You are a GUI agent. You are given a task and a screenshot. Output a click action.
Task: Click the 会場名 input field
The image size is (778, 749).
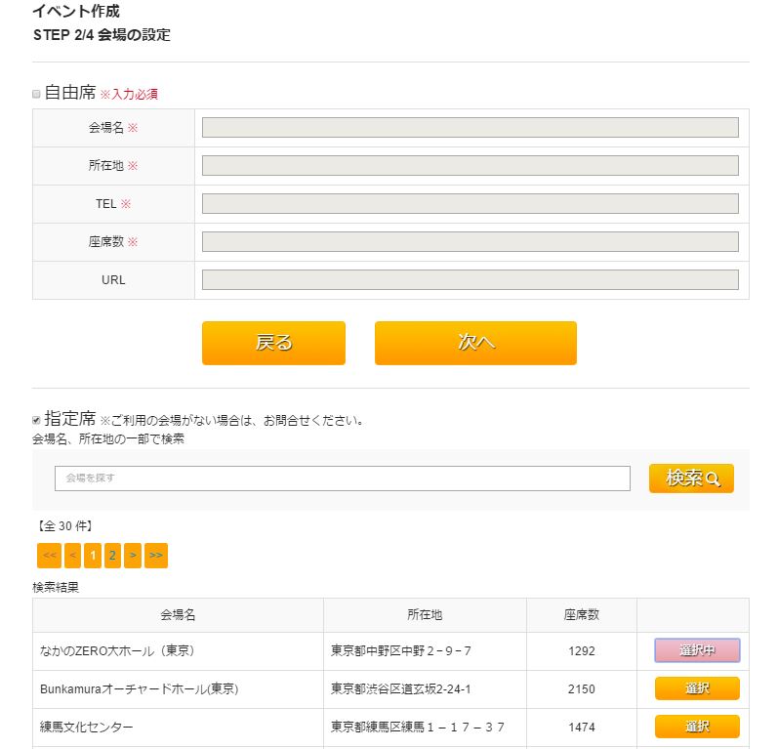[470, 128]
